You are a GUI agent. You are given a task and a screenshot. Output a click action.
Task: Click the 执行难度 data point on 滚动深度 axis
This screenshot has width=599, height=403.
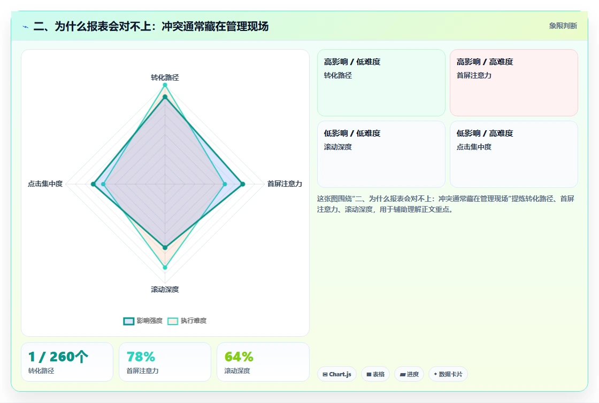point(165,267)
